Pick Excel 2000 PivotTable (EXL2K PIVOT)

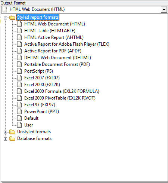pos(60,98)
